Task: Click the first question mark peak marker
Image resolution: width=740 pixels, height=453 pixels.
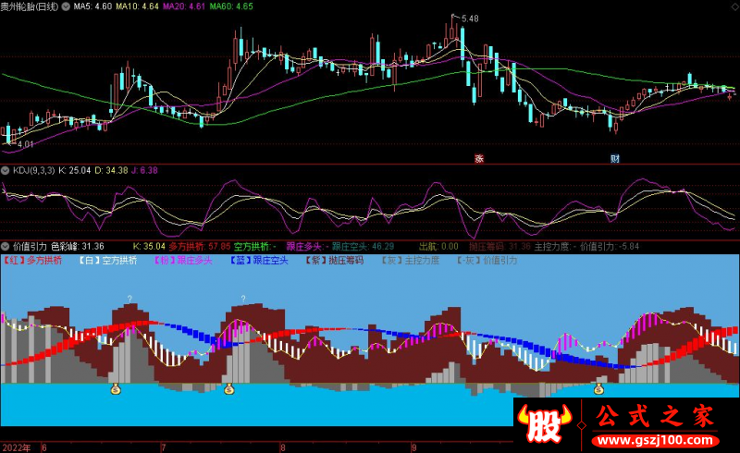Action: (129, 299)
